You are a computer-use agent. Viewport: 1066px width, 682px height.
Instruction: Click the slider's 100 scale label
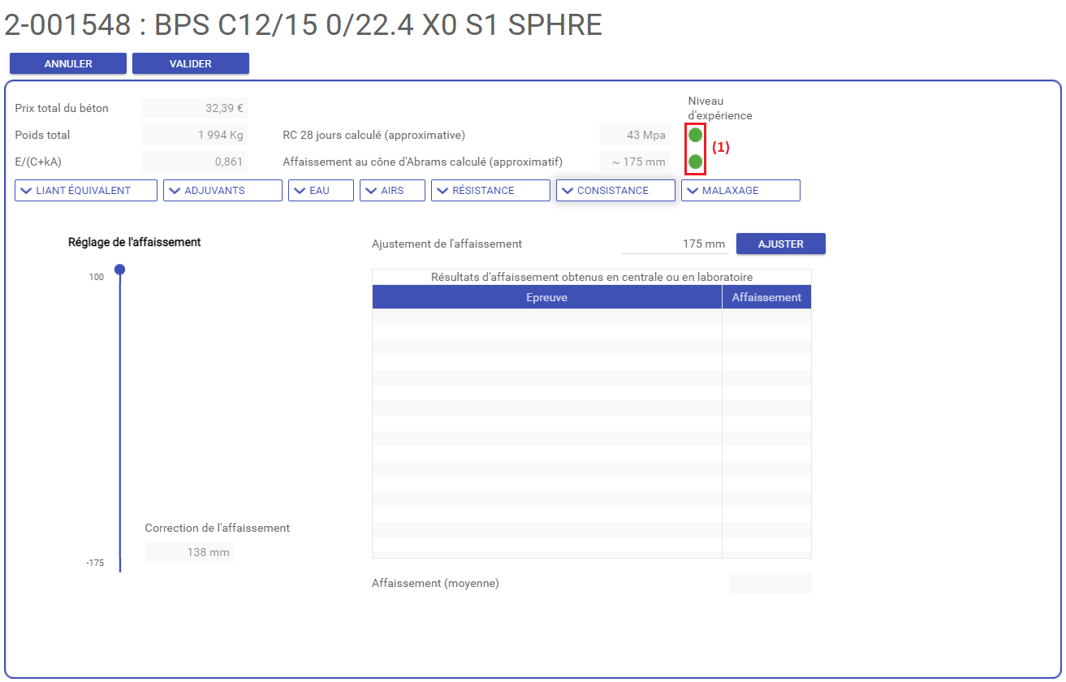(97, 277)
